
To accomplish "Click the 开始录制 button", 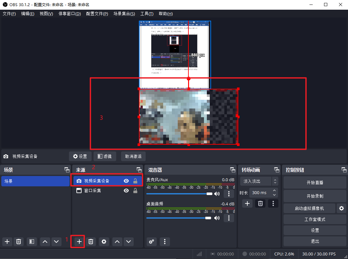I will coord(315,196).
